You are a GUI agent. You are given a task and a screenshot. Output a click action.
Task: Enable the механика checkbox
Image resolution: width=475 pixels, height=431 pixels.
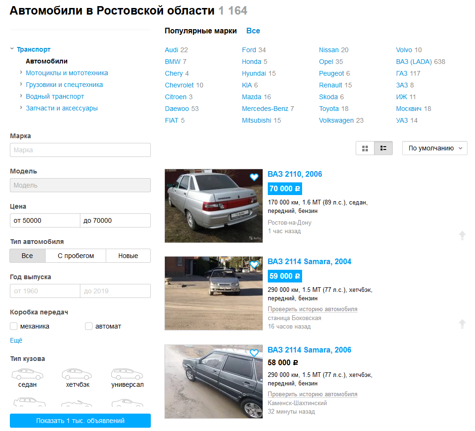point(13,326)
